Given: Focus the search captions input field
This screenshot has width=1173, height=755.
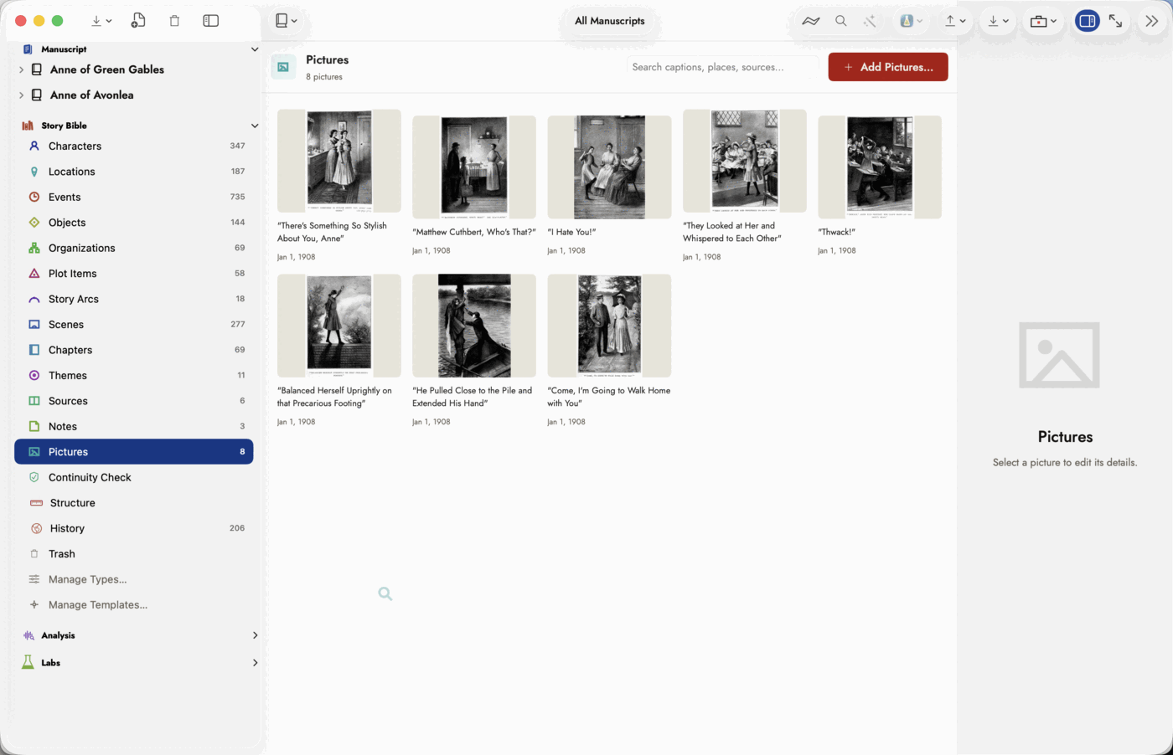Looking at the screenshot, I should coord(722,67).
